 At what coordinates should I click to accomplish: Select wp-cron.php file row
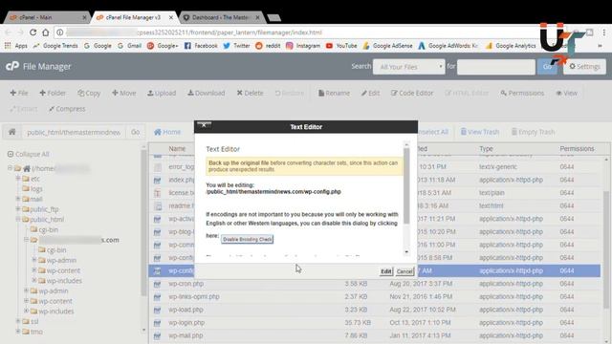pos(374,284)
